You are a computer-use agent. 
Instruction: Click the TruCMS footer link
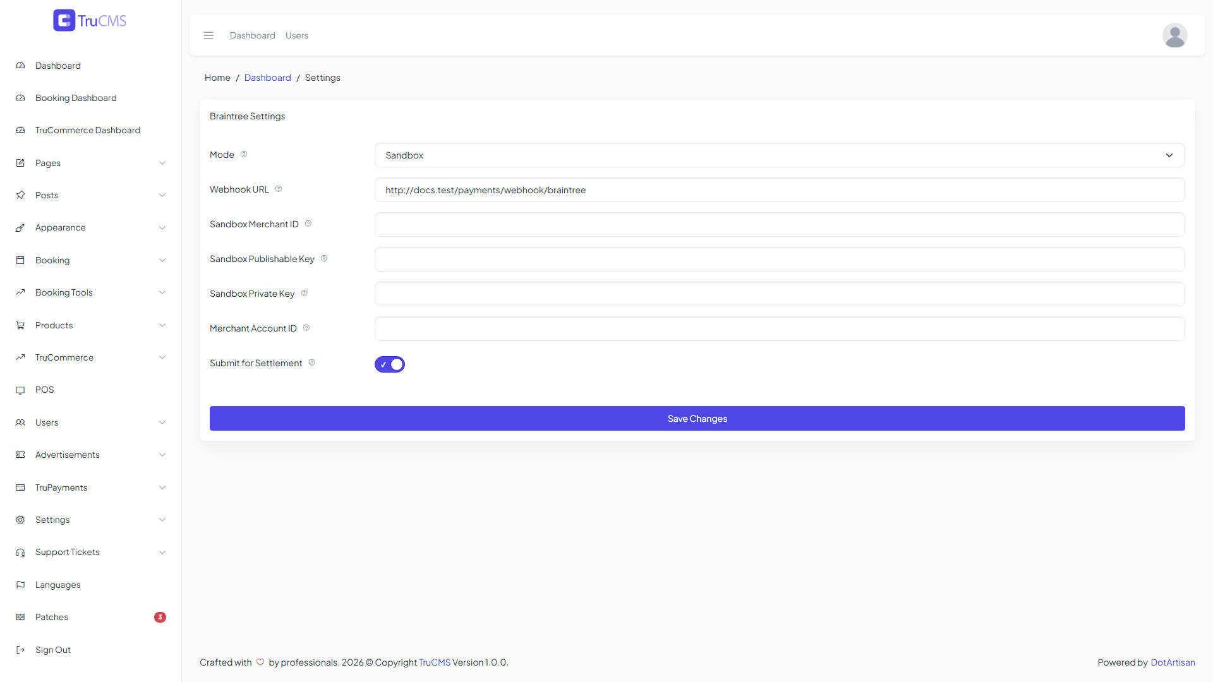pyautogui.click(x=435, y=662)
